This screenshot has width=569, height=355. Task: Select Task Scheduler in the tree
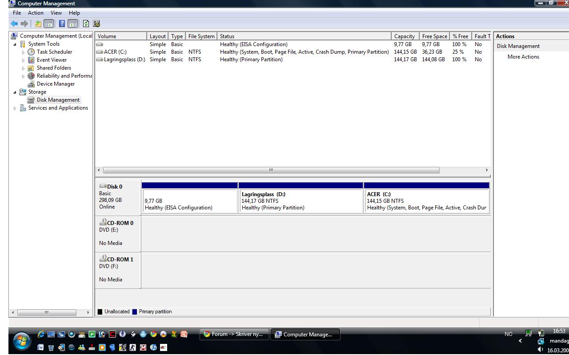point(54,52)
